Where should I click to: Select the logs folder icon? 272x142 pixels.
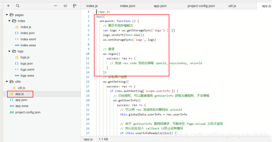[14, 51]
